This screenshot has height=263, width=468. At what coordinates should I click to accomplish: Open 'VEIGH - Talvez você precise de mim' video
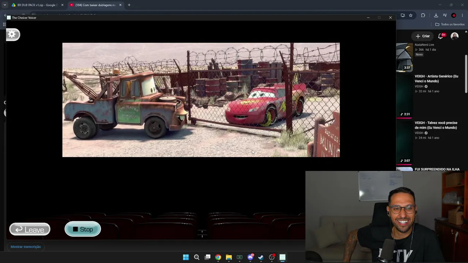[436, 125]
